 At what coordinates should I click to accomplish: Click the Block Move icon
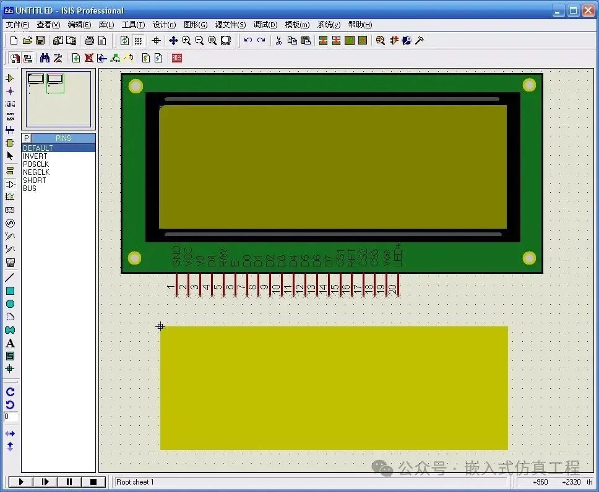(x=337, y=40)
